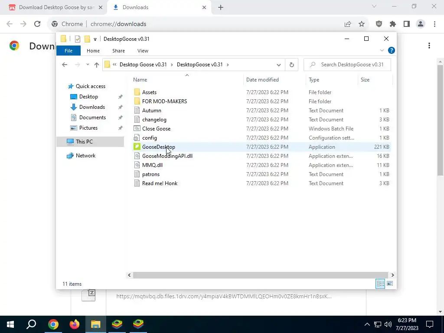Viewport: 444px width, 333px height.
Task: Open the quick access toolbar customize dropdown
Action: [95, 39]
